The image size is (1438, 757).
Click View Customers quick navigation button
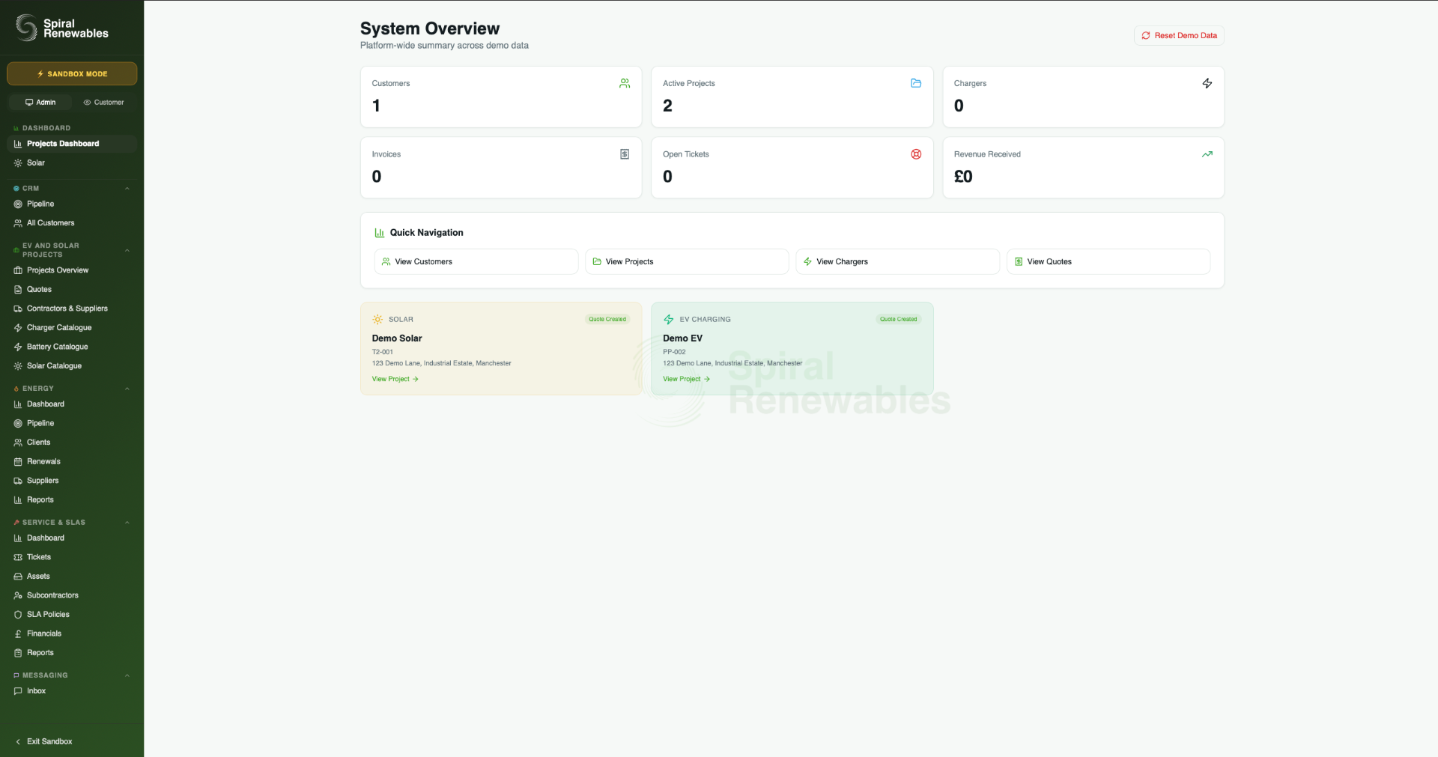tap(476, 261)
